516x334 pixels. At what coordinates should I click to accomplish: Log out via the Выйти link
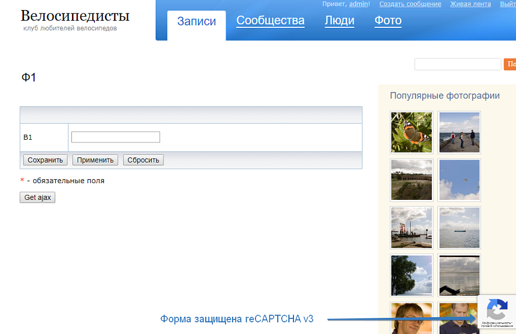coord(508,4)
